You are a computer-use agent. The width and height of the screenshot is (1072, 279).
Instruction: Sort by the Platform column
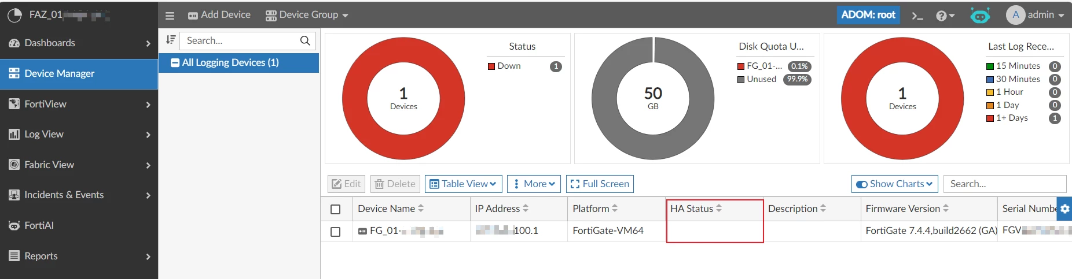615,209
